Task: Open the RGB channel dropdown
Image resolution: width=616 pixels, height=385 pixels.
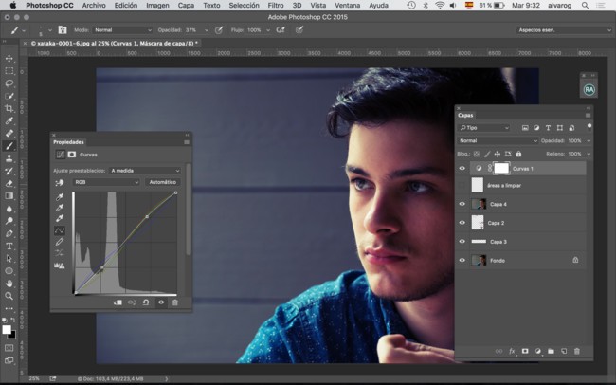Action: (x=107, y=182)
